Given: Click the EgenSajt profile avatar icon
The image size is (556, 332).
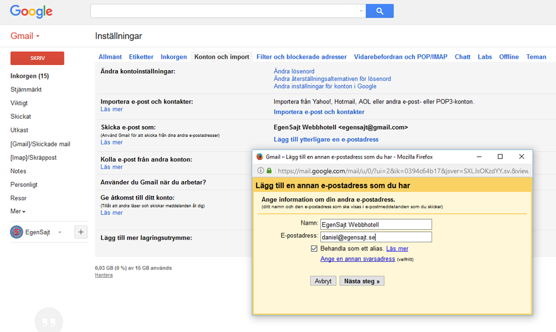Looking at the screenshot, I should [x=16, y=232].
